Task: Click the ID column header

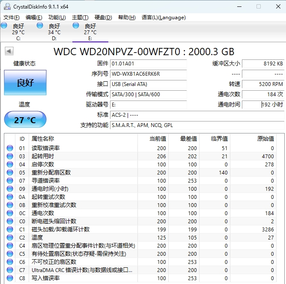Action: 22,139
